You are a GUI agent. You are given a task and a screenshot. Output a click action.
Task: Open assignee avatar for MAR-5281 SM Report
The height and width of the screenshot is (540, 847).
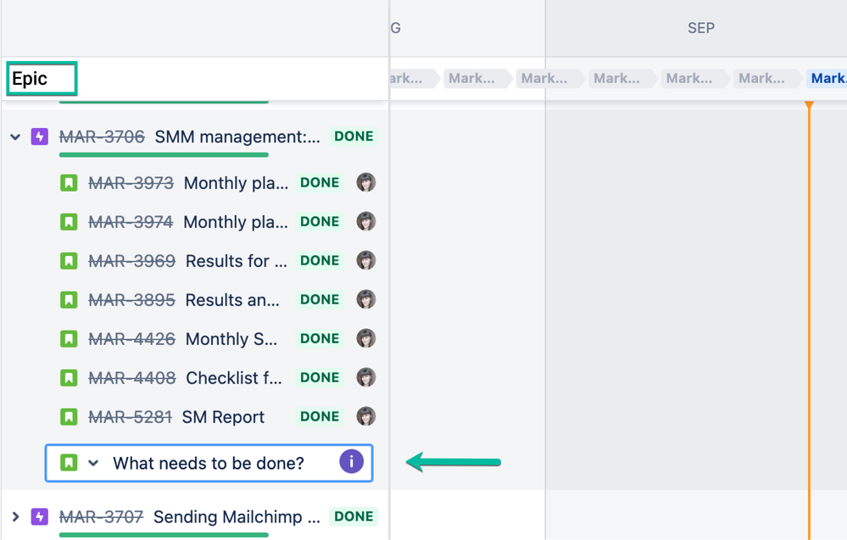(x=365, y=416)
